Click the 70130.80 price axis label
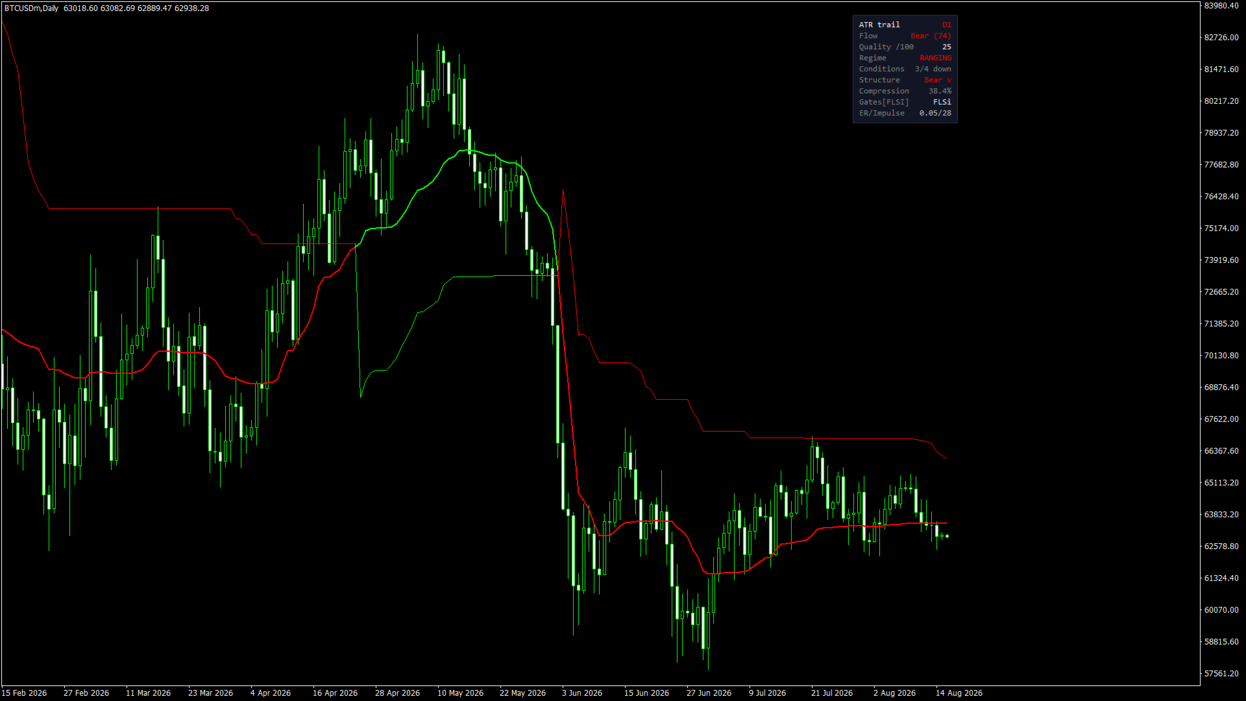The height and width of the screenshot is (701, 1246). coord(1221,356)
